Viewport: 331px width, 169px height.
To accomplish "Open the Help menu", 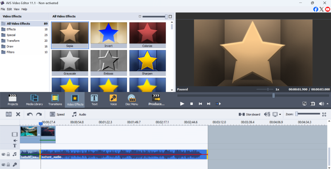I will [24, 9].
